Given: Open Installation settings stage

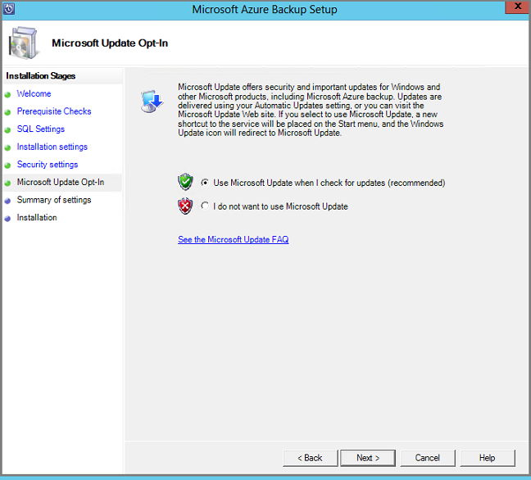Looking at the screenshot, I should pyautogui.click(x=52, y=147).
